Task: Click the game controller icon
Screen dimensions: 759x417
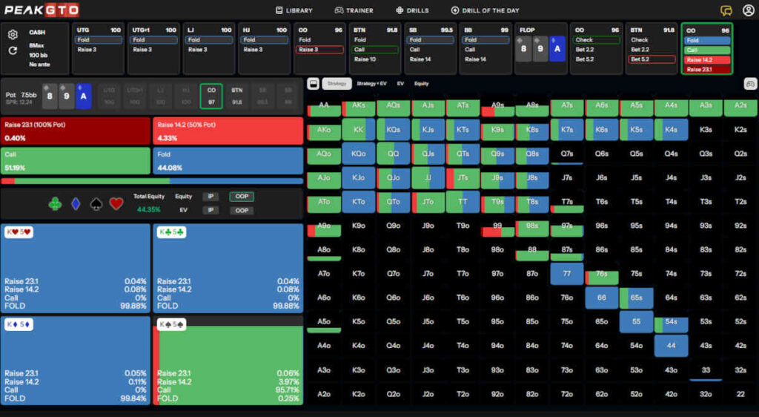Action: point(750,84)
